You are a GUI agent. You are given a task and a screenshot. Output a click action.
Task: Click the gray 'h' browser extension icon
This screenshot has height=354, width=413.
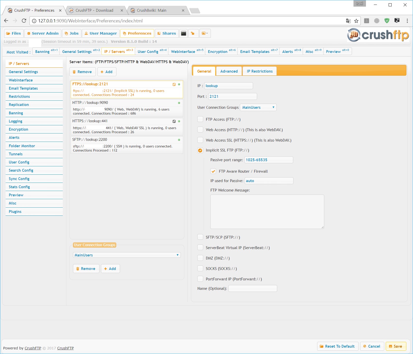366,21
